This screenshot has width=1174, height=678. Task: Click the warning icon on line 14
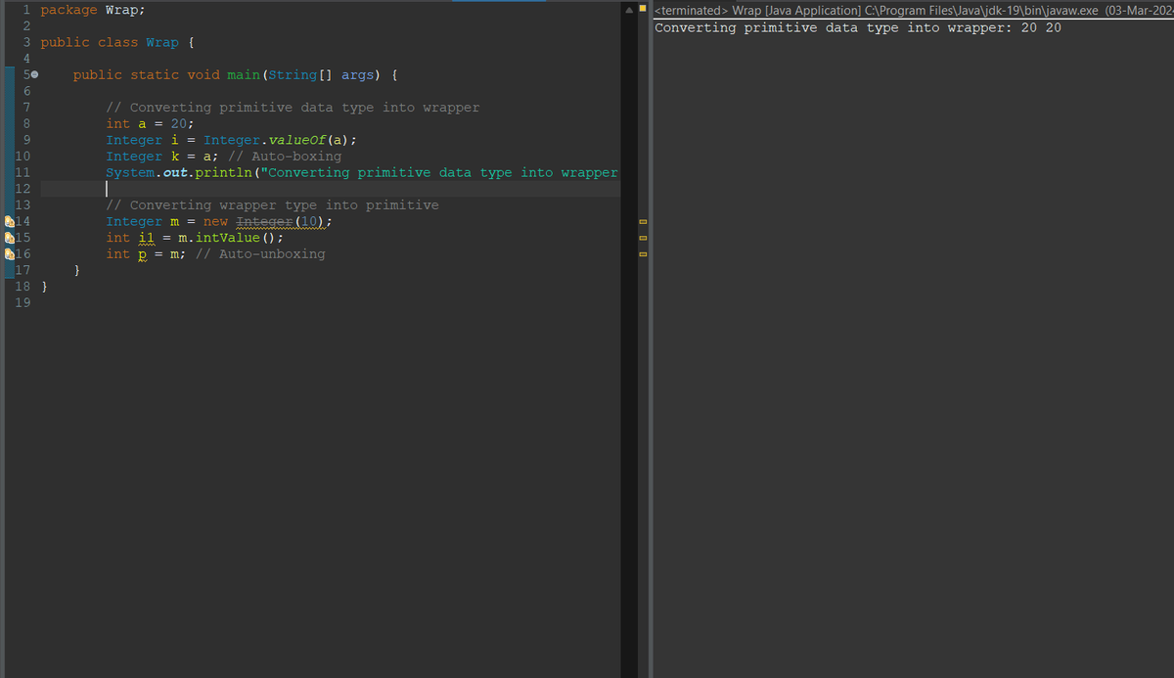9,222
